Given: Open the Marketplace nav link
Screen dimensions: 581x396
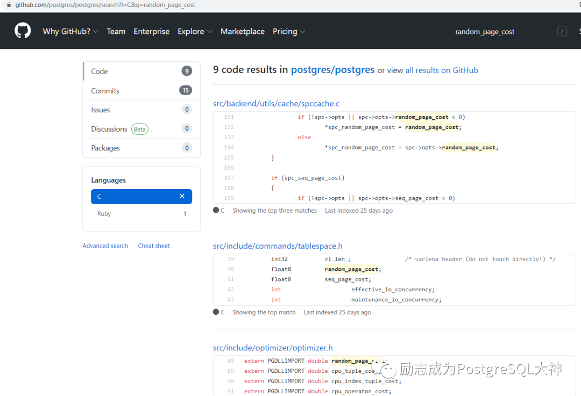Looking at the screenshot, I should pyautogui.click(x=243, y=32).
